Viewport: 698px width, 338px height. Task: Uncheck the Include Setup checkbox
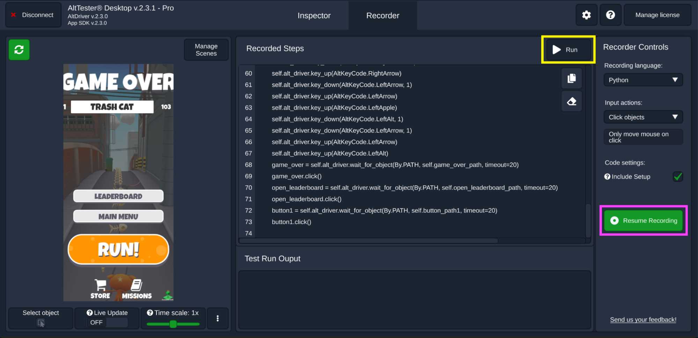(x=678, y=176)
